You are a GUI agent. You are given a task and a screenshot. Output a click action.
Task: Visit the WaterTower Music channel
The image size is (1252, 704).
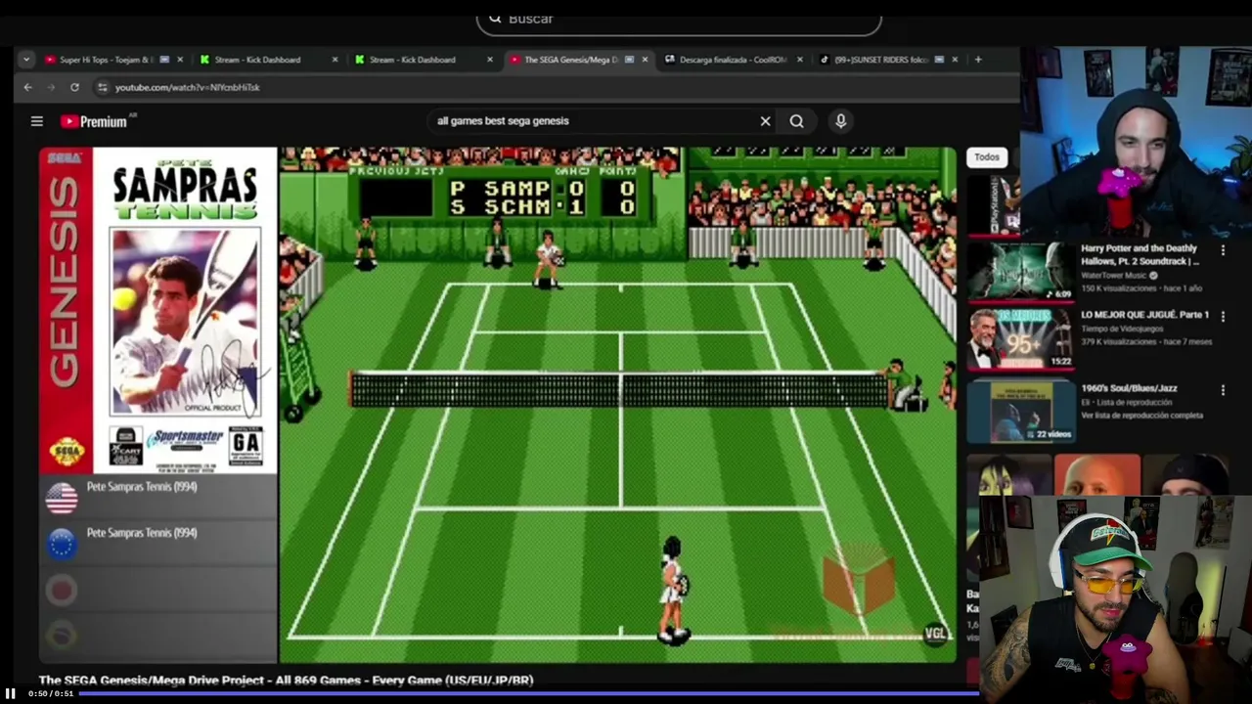click(1116, 276)
